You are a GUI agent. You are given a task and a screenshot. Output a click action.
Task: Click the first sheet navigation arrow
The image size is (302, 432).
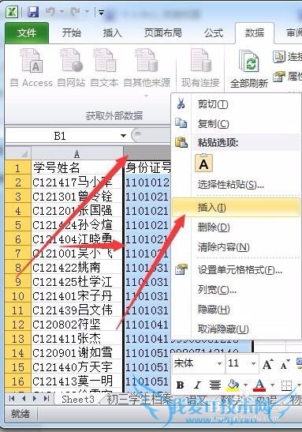point(12,398)
